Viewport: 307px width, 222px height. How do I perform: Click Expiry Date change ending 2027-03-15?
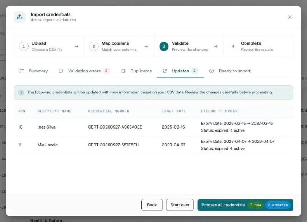pyautogui.click(x=237, y=124)
